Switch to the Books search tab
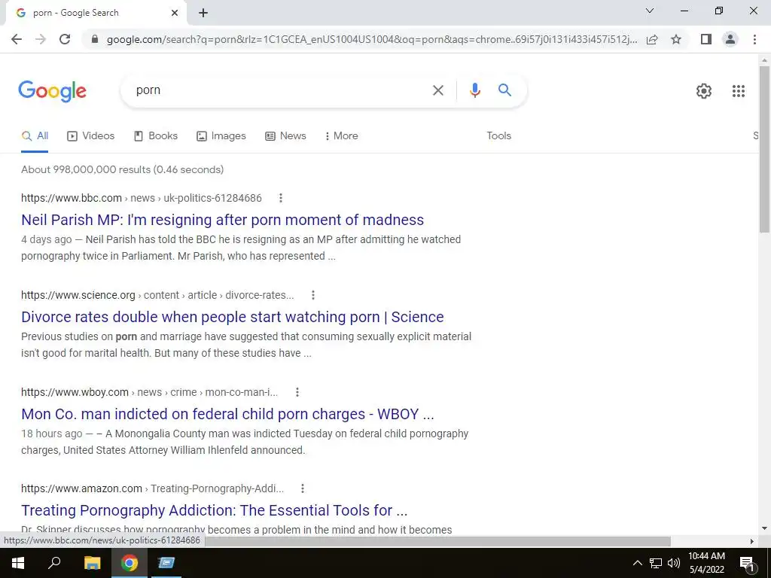The width and height of the screenshot is (771, 578). click(x=156, y=135)
